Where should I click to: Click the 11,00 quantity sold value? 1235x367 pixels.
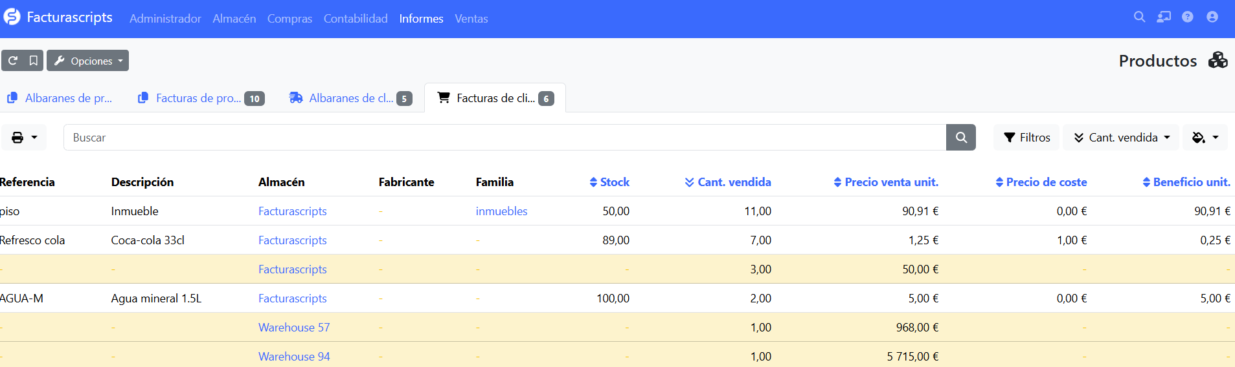[758, 211]
